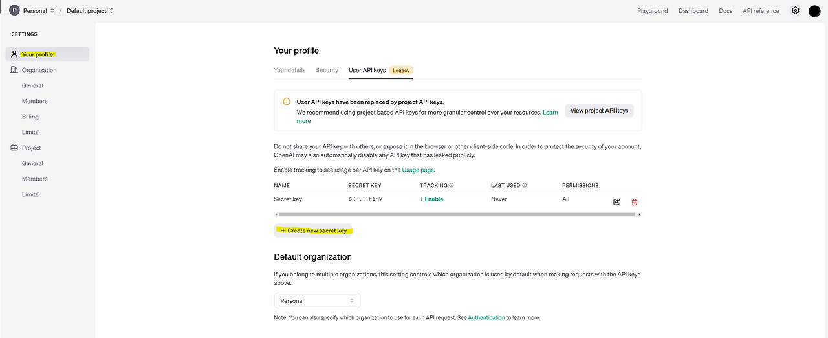
Task: Click the API keys table horizontal scrollbar
Action: pos(456,214)
